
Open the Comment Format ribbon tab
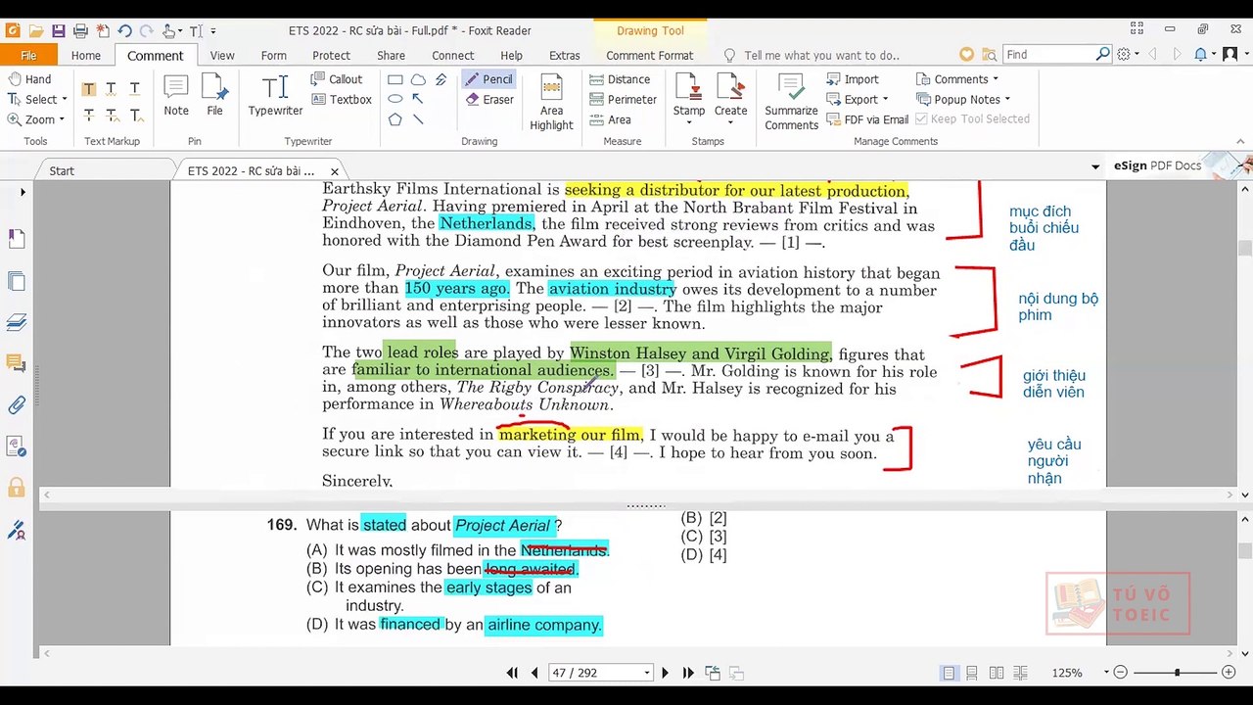tap(649, 56)
